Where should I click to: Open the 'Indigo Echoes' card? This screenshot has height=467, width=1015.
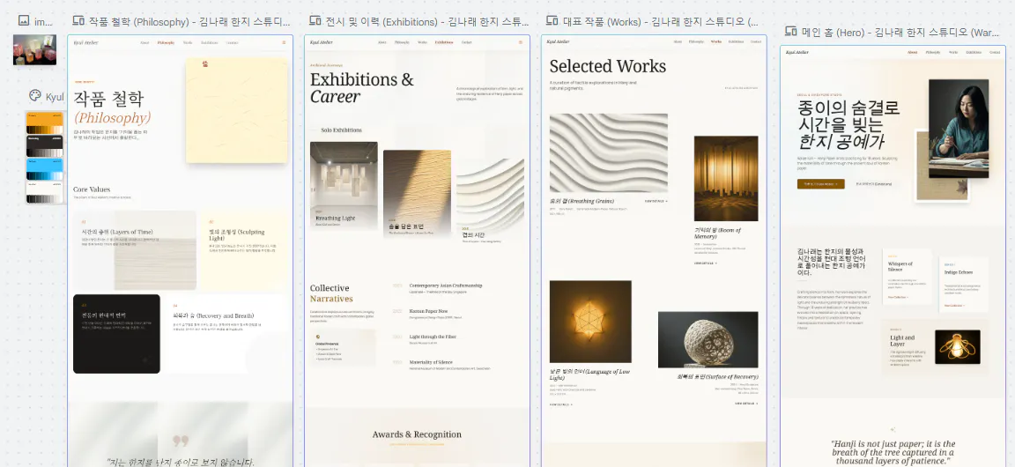pyautogui.click(x=964, y=285)
